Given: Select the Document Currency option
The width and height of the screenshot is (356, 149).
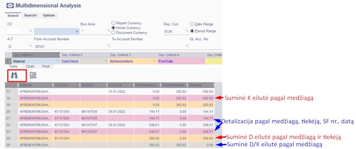Looking at the screenshot, I should pos(113,33).
